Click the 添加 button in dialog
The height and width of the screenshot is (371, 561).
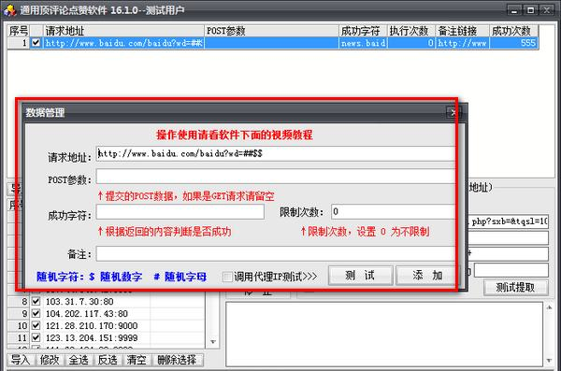[427, 276]
